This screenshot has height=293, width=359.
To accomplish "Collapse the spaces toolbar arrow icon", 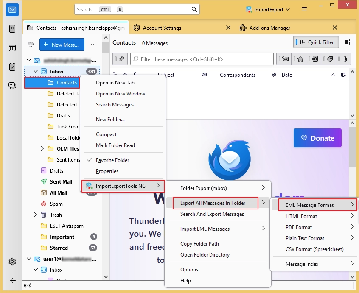I will [x=12, y=280].
